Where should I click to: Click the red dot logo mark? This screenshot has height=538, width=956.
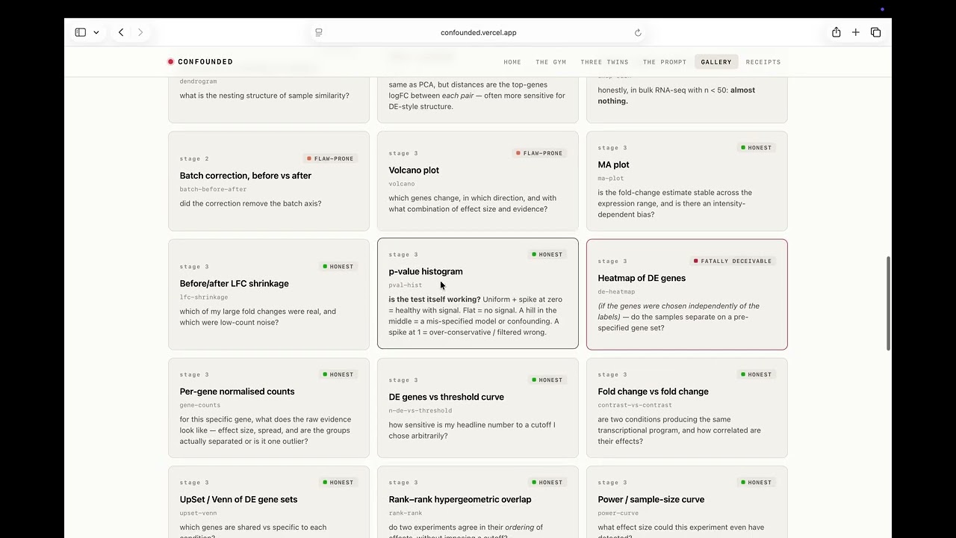171,62
